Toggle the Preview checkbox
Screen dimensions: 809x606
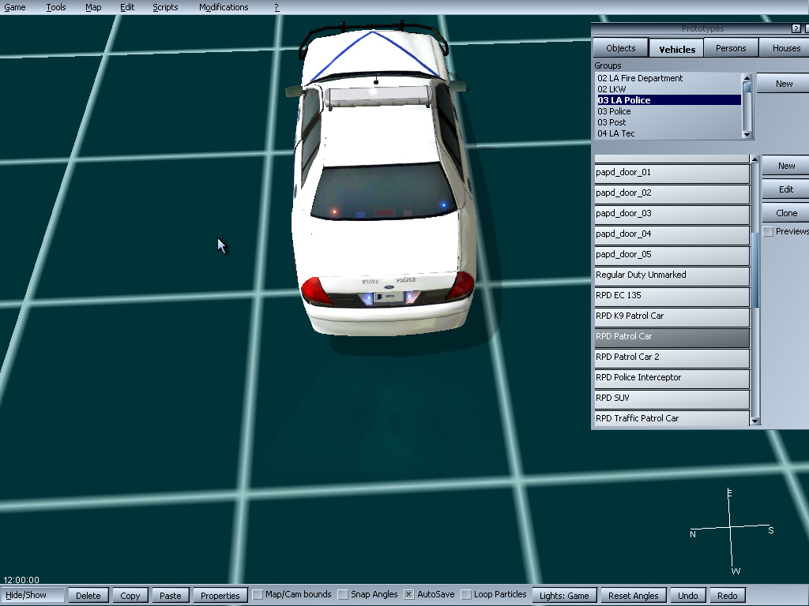click(x=768, y=231)
